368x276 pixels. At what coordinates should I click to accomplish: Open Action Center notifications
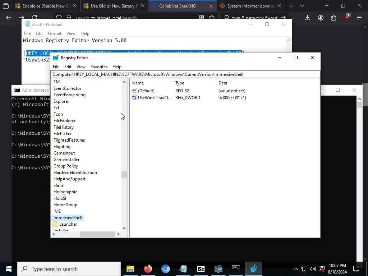pos(356,269)
